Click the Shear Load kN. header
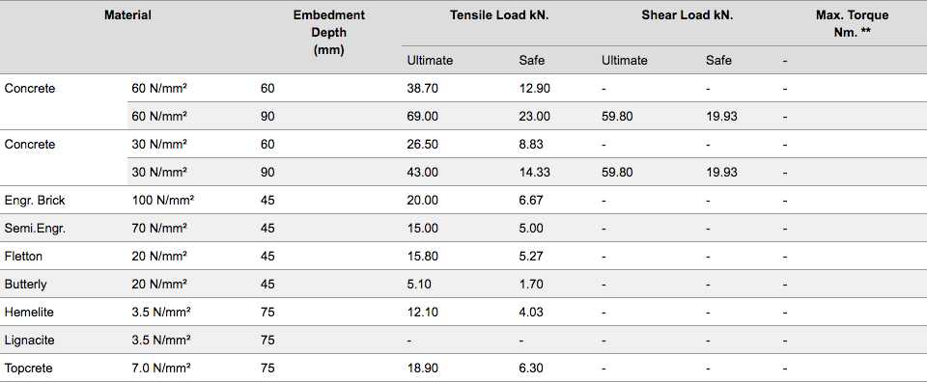This screenshot has width=927, height=382. click(x=687, y=15)
